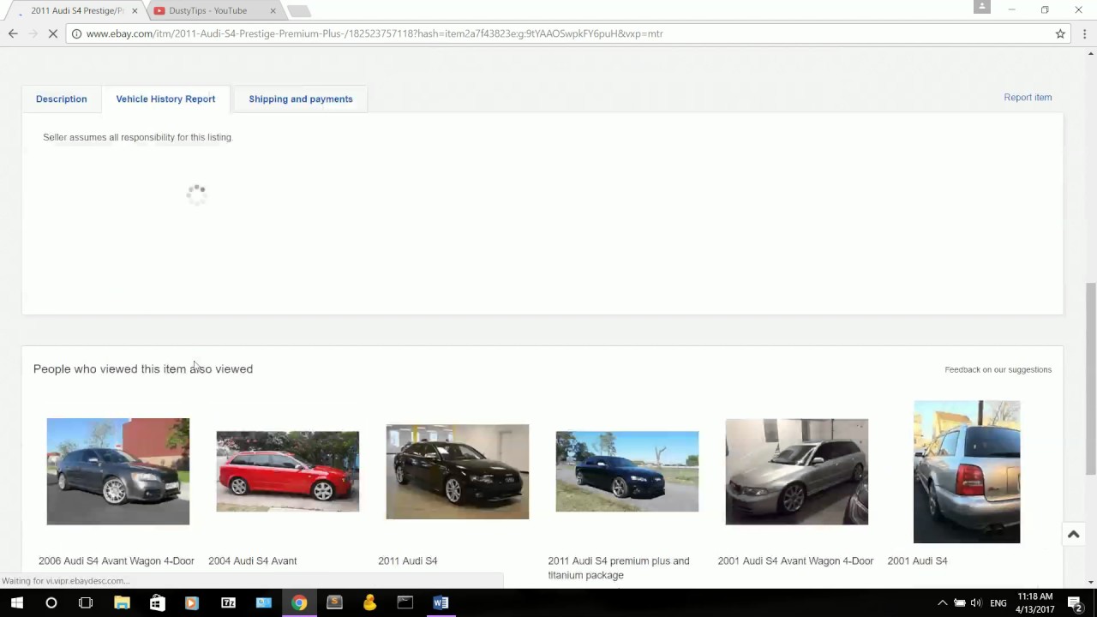The width and height of the screenshot is (1097, 617).
Task: Click ENG language indicator
Action: tap(998, 603)
